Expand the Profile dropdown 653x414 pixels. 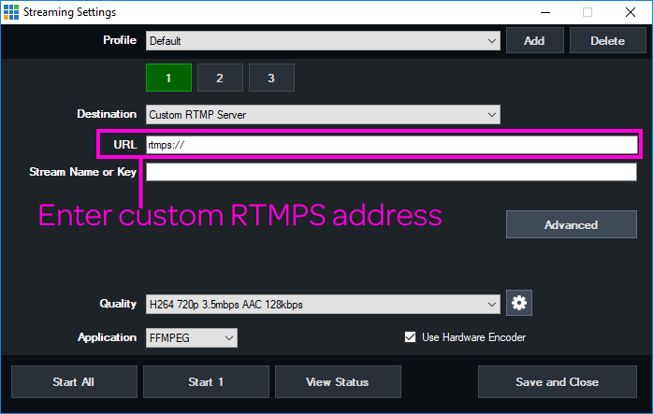[323, 41]
